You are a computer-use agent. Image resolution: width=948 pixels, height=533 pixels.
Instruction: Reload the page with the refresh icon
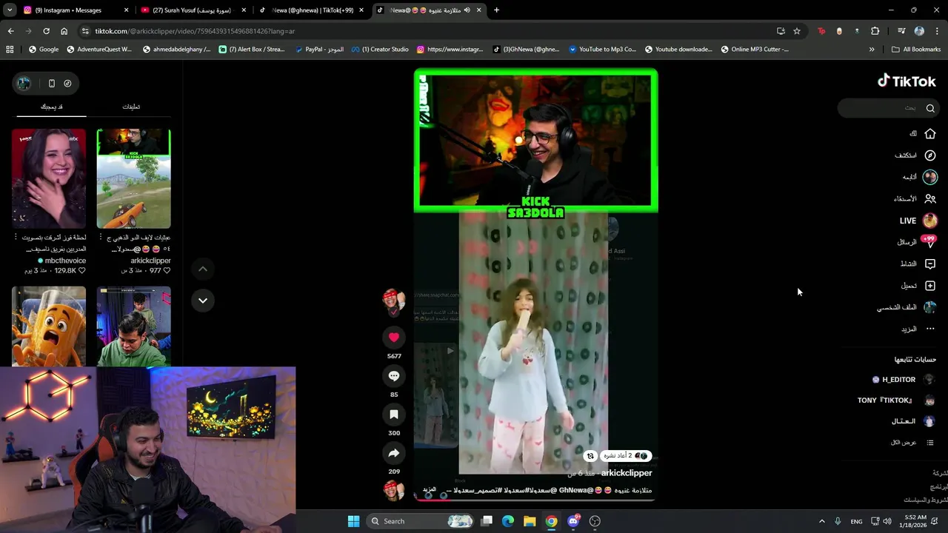46,31
